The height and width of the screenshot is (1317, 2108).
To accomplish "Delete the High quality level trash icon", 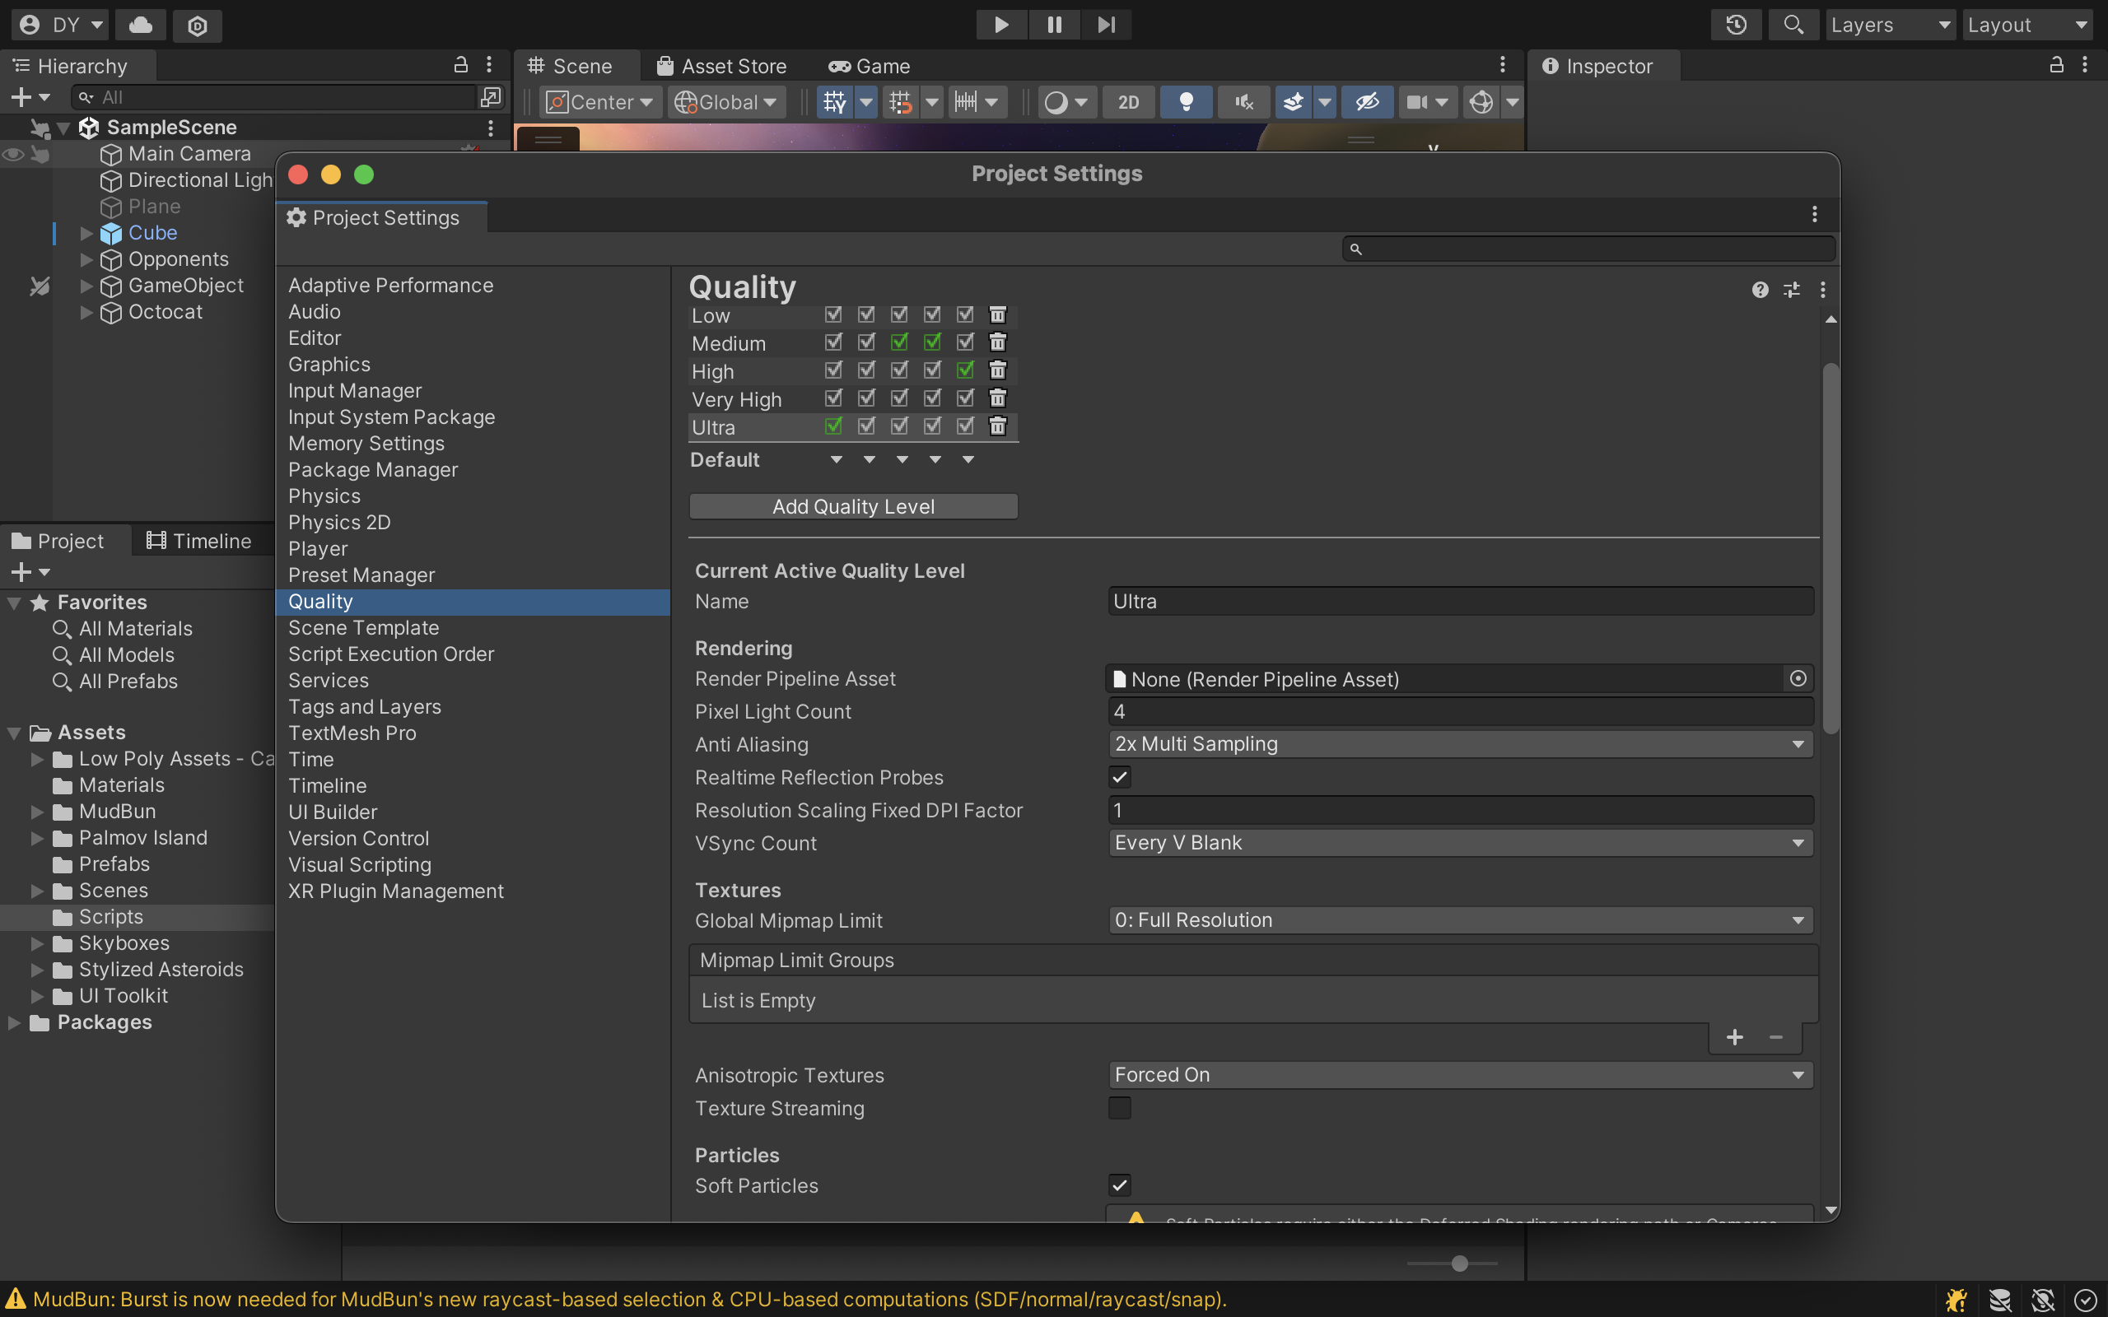I will click(997, 370).
